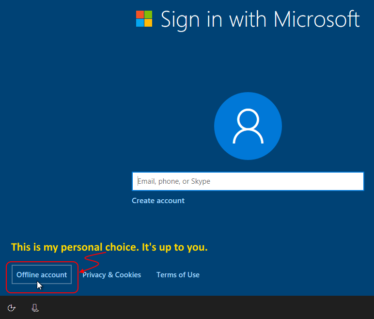
Task: Click the microphone icon in bottom bar
Action: (35, 308)
